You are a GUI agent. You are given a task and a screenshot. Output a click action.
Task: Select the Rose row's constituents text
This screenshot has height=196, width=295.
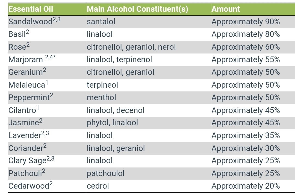tap(131, 47)
